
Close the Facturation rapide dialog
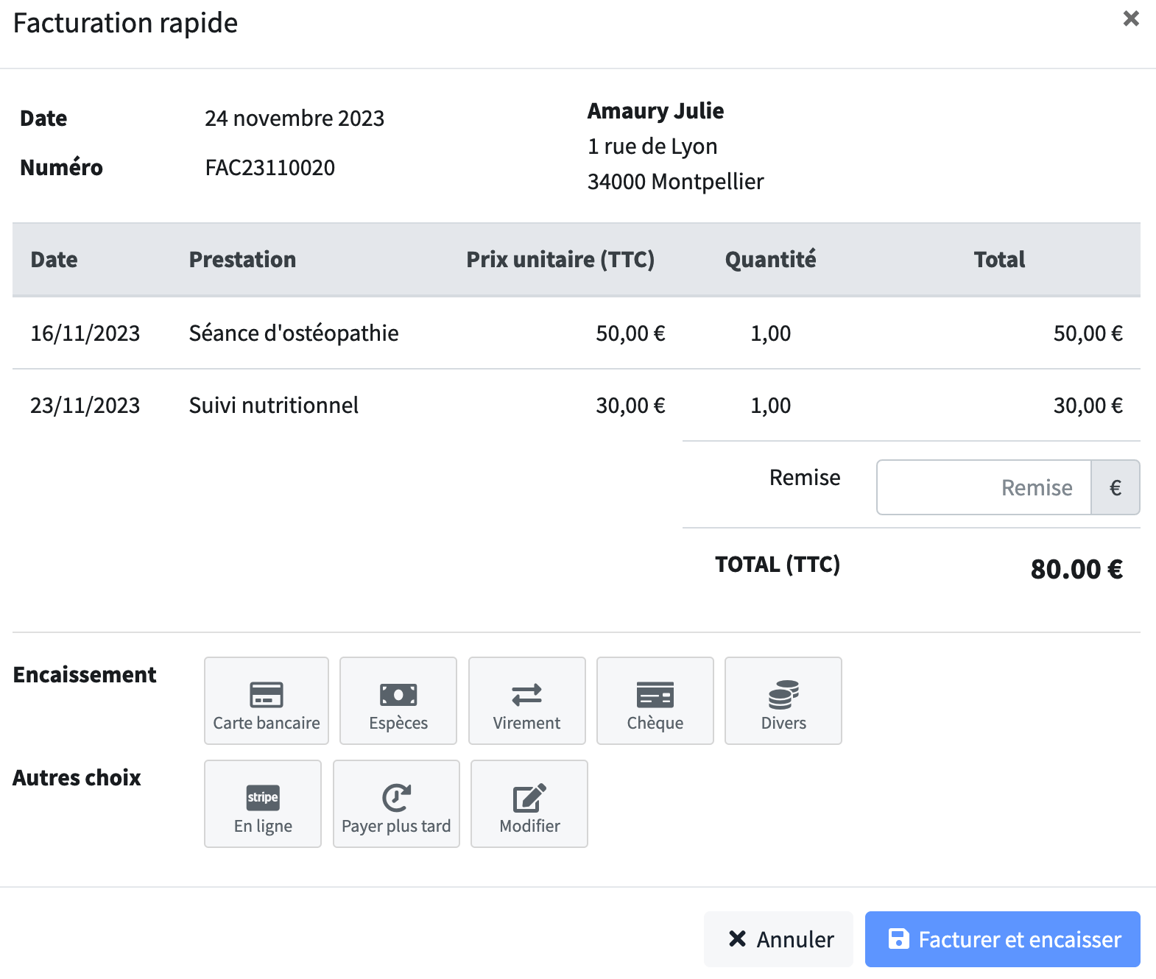1131,18
